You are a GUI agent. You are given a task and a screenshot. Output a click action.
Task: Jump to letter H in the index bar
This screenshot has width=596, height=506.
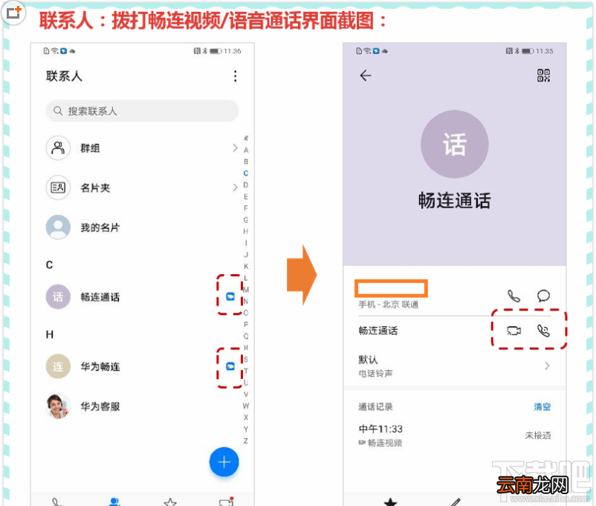click(246, 232)
